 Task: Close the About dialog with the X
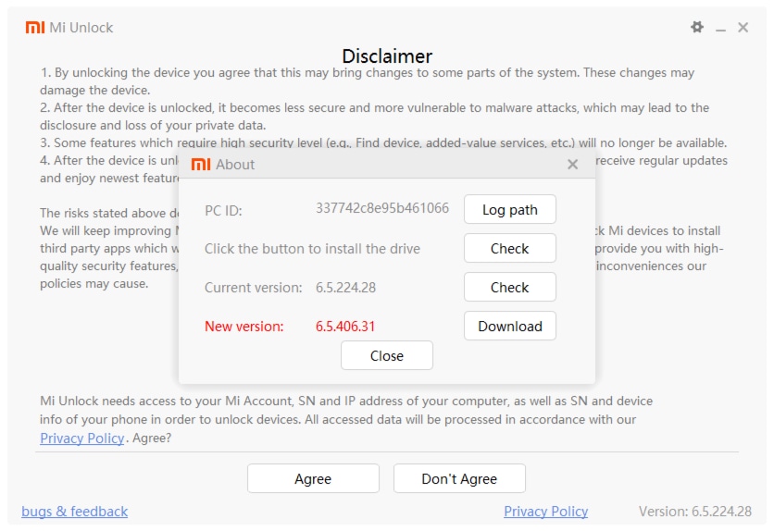[x=572, y=164]
